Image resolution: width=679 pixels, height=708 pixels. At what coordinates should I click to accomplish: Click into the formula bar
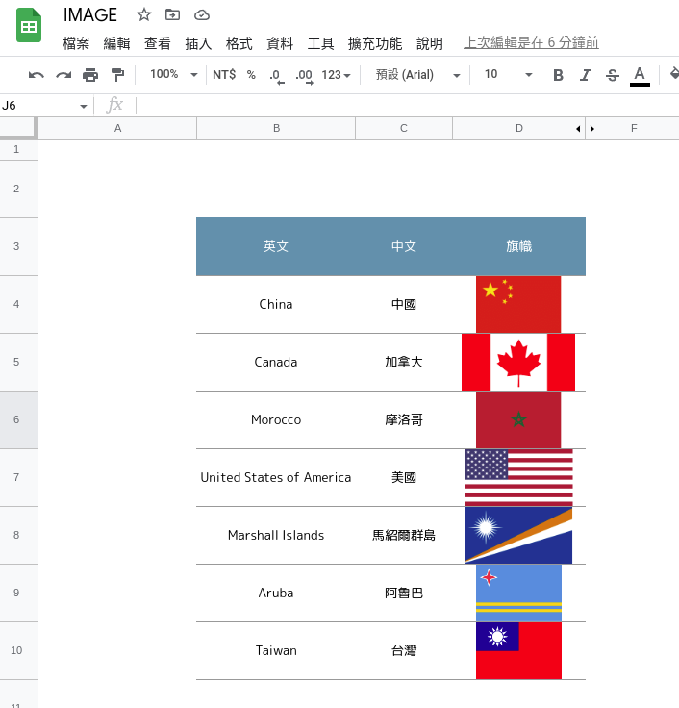pos(406,106)
